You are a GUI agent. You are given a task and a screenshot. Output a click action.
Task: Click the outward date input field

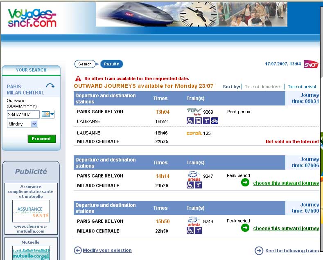pos(23,114)
